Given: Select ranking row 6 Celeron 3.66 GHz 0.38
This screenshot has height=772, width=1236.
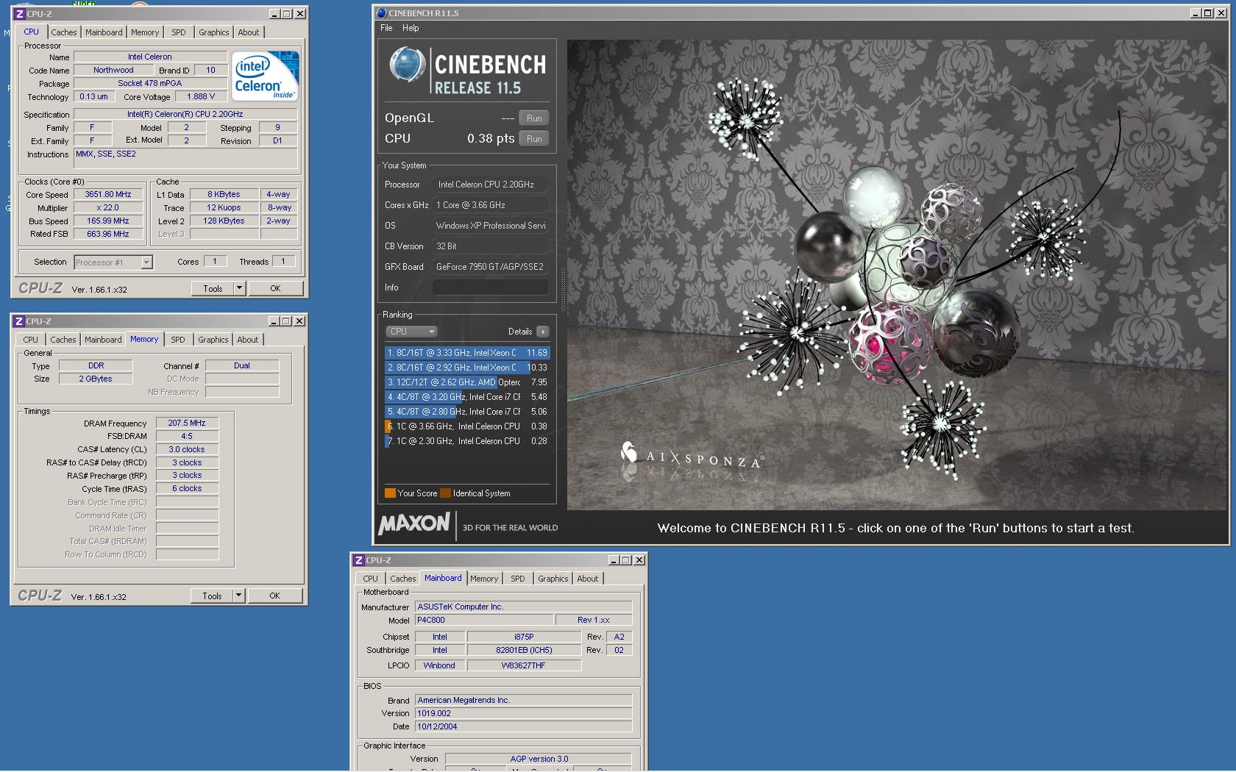Looking at the screenshot, I should click(x=467, y=426).
